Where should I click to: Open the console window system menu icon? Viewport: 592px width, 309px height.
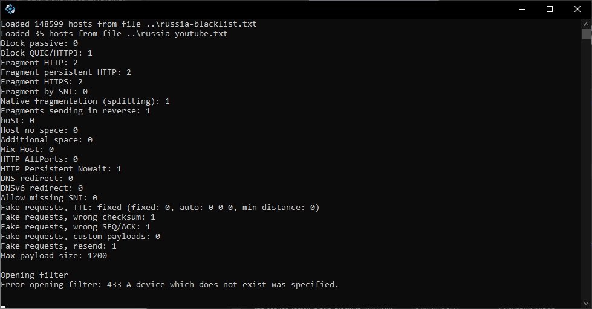pos(10,9)
